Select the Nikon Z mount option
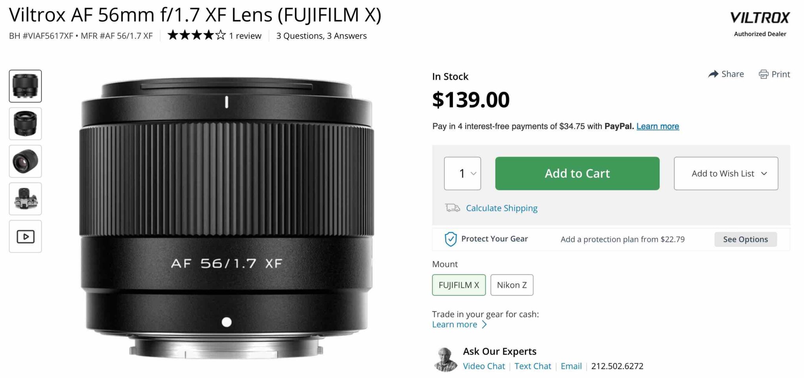Screen dimensions: 804x378 (512, 285)
